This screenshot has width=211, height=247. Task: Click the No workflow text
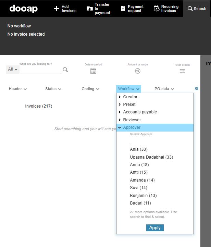pyautogui.click(x=19, y=26)
